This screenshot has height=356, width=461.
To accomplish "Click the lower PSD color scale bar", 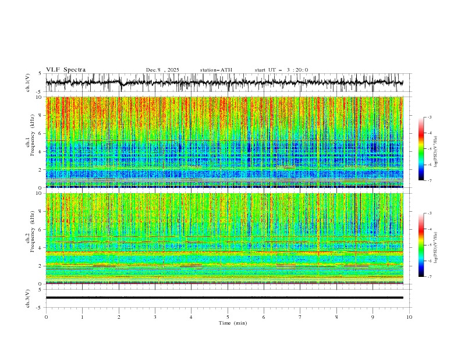I will coord(421,245).
